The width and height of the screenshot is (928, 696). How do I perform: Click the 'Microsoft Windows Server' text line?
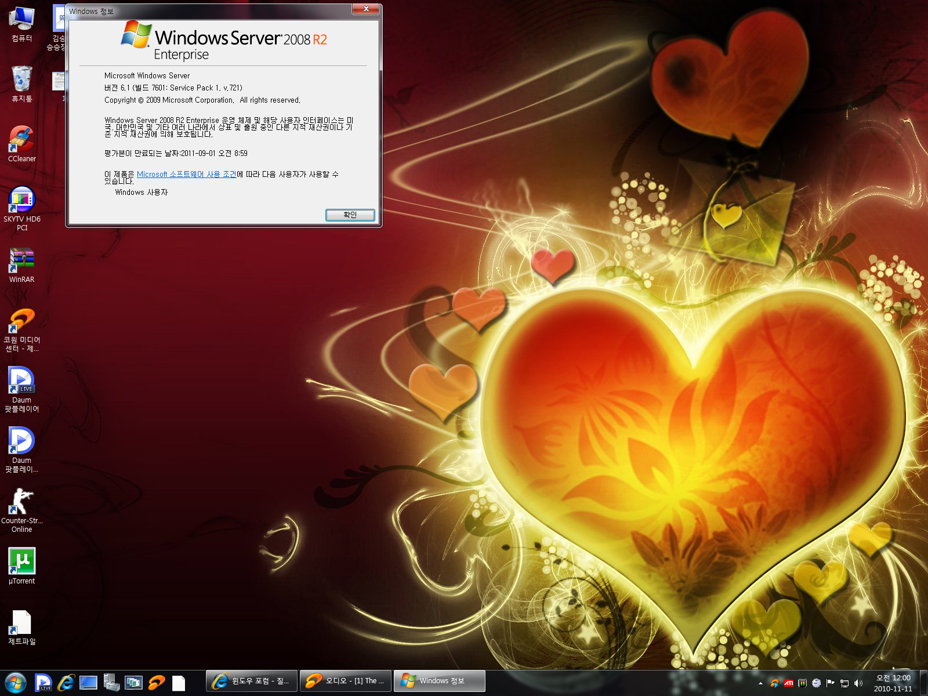coord(147,76)
